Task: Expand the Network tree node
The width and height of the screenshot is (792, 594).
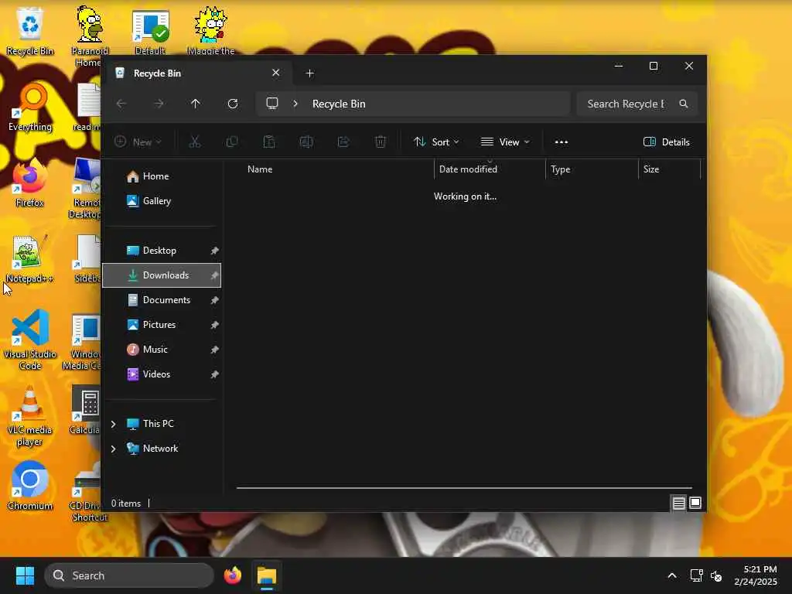Action: click(114, 449)
